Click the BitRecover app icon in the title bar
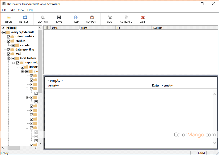Image resolution: width=219 pixels, height=155 pixels. tap(4, 4)
